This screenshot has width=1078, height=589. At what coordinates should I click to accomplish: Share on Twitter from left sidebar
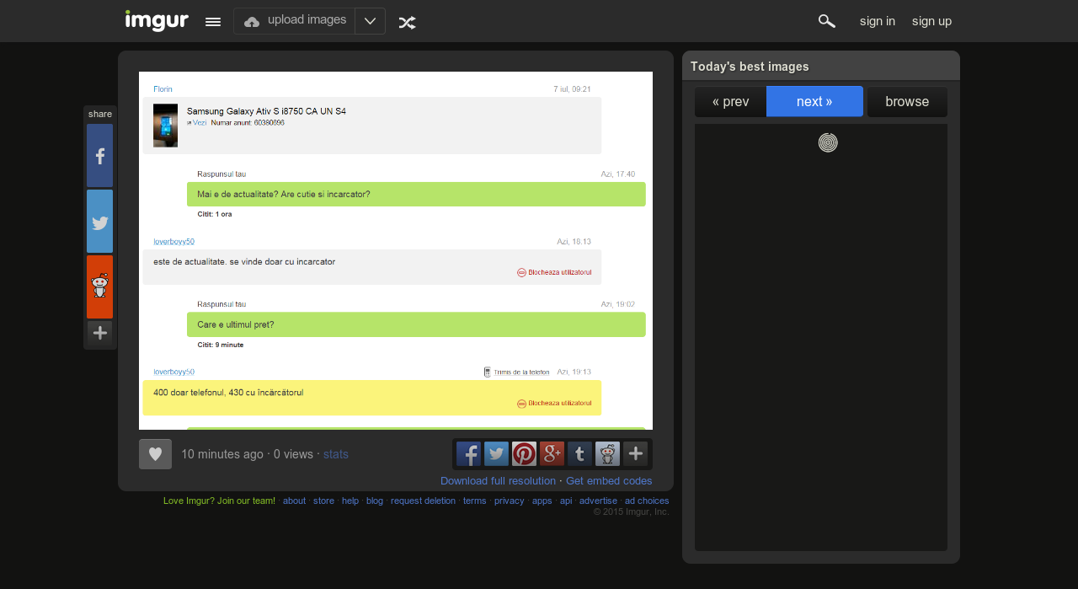click(x=99, y=222)
